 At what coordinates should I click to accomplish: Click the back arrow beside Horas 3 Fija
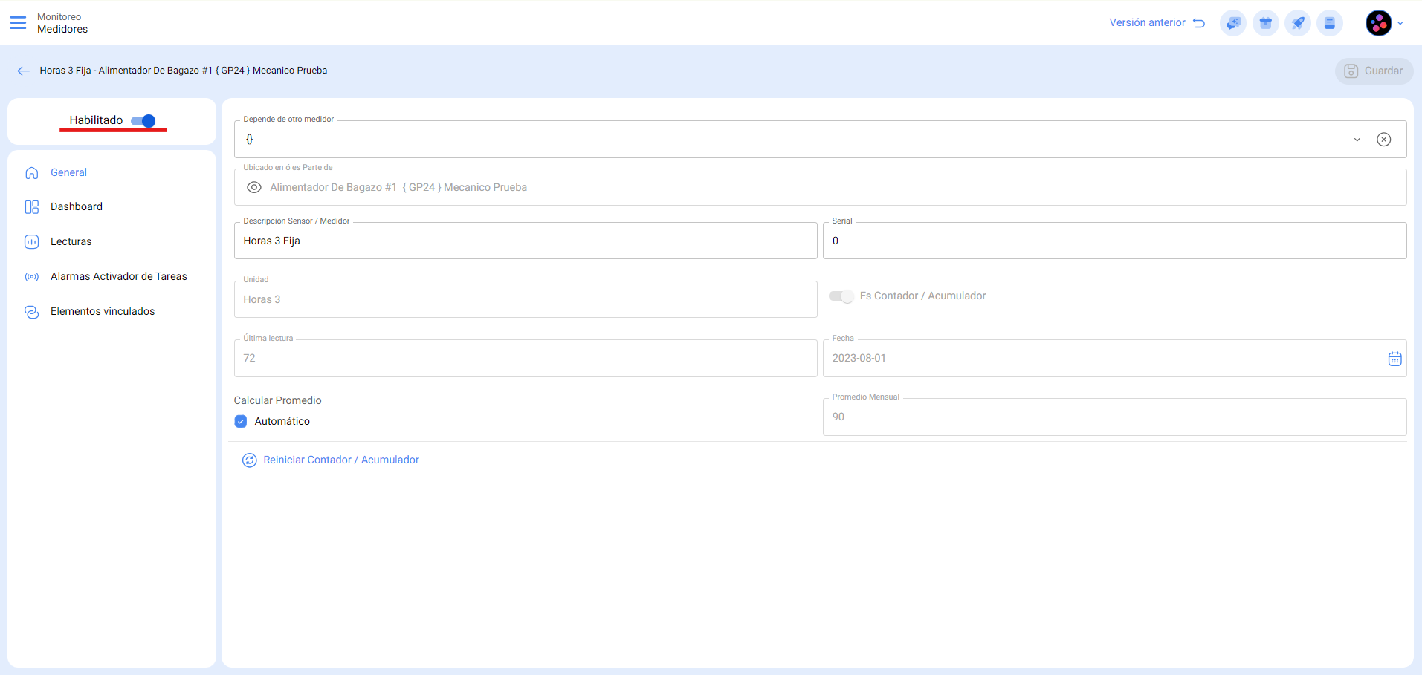coord(24,71)
